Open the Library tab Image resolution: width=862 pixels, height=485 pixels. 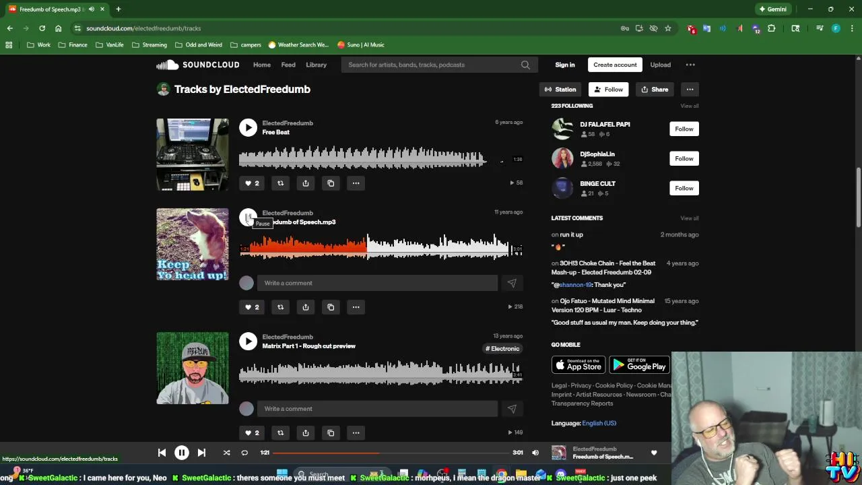point(316,65)
